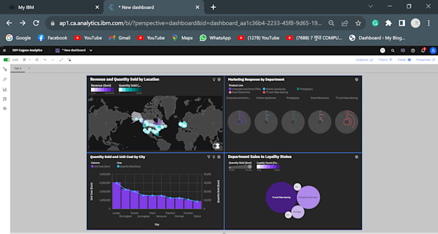Click the pin icon on the Revenue map widget
Viewport: 438px width, 234px height.
[214, 80]
